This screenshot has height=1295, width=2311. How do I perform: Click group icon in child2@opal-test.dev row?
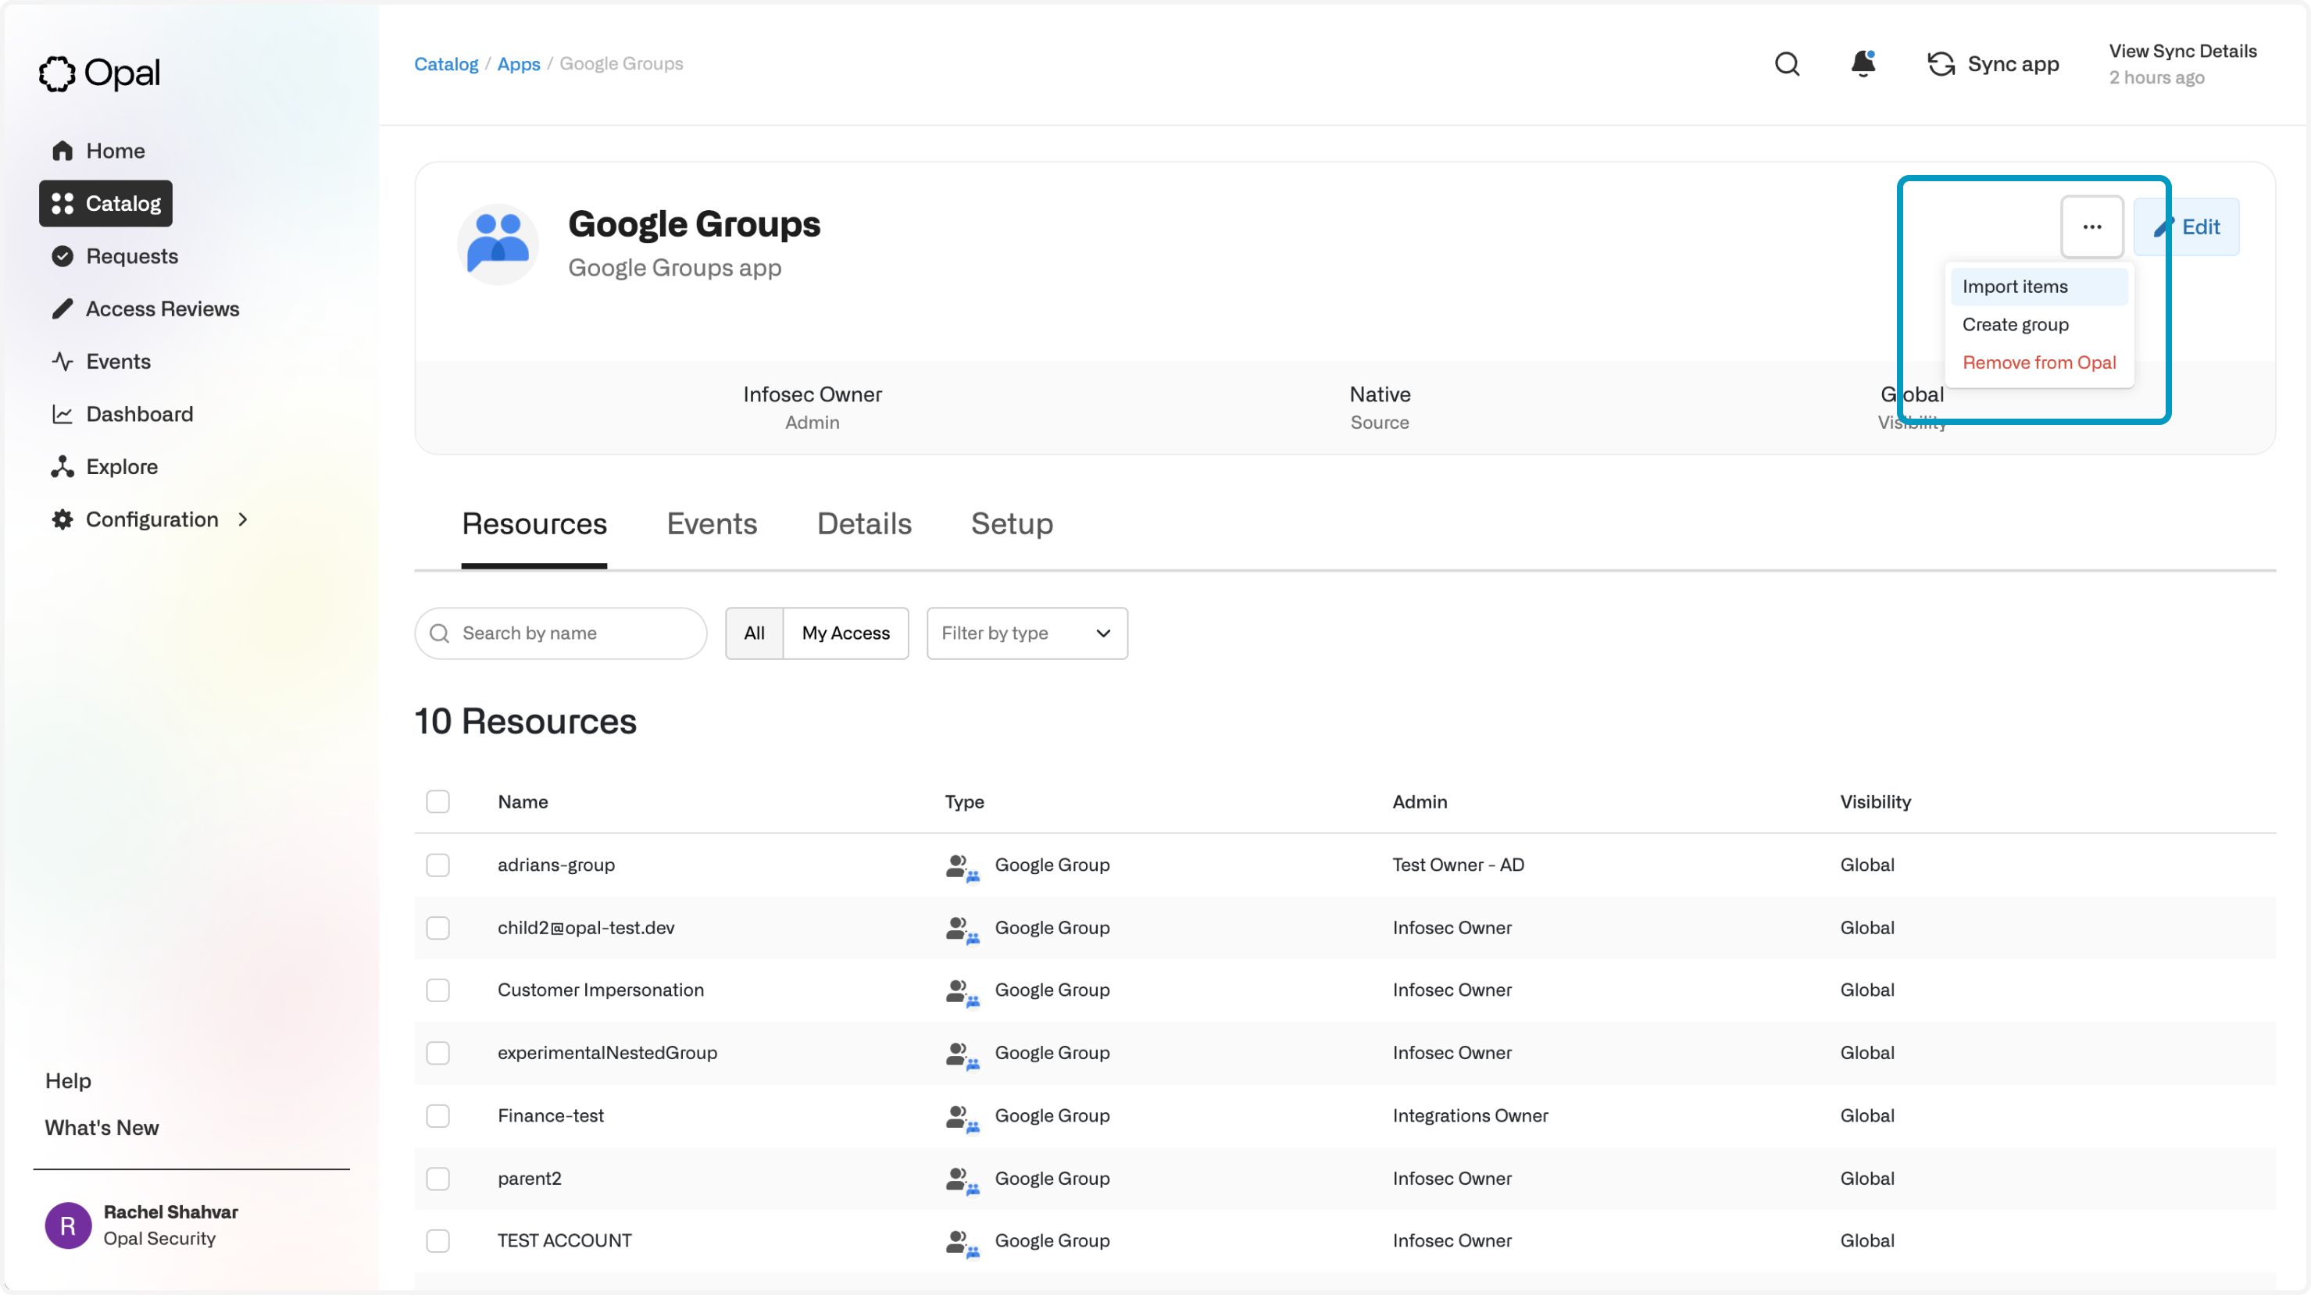[x=962, y=930]
